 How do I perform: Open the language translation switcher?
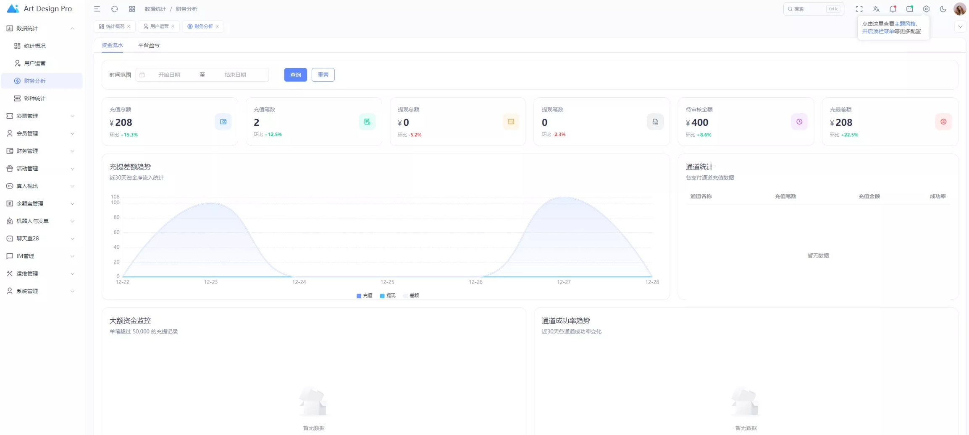[876, 9]
